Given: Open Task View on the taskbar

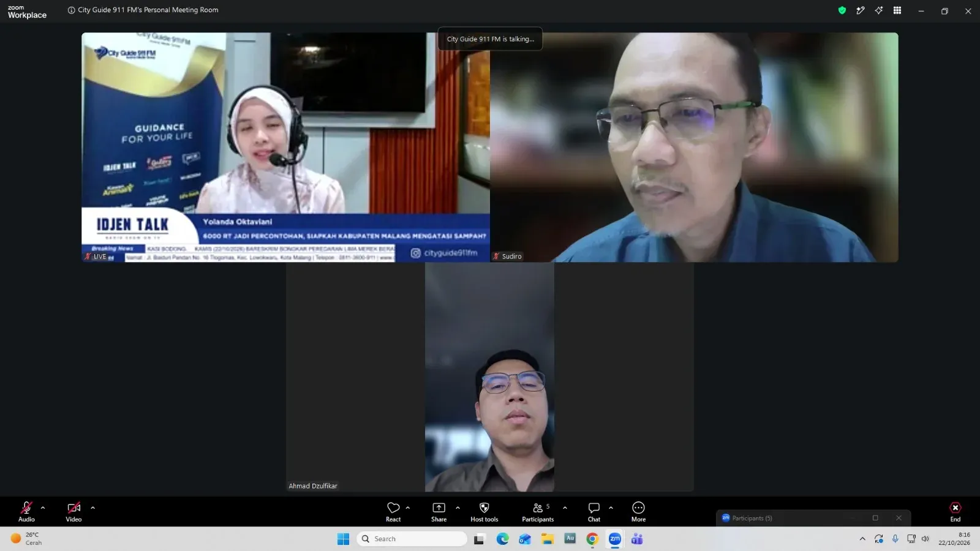Looking at the screenshot, I should point(479,539).
